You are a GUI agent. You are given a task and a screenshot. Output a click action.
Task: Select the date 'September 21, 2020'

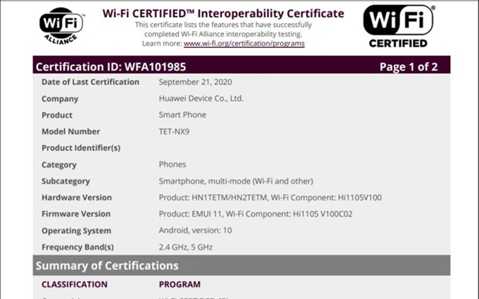(195, 82)
